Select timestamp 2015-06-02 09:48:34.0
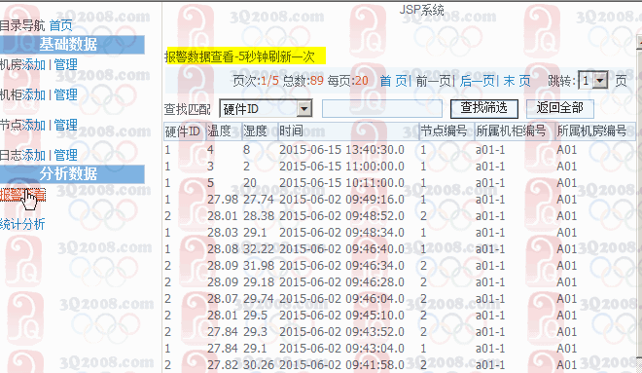Screen dimensions: 642x373 341,233
